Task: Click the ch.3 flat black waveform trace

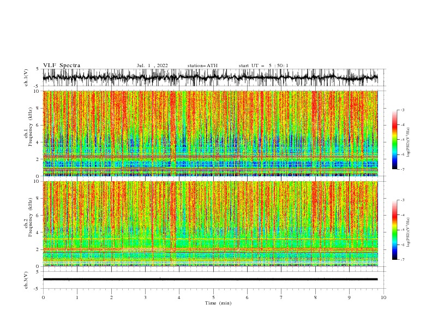Action: tap(210, 279)
